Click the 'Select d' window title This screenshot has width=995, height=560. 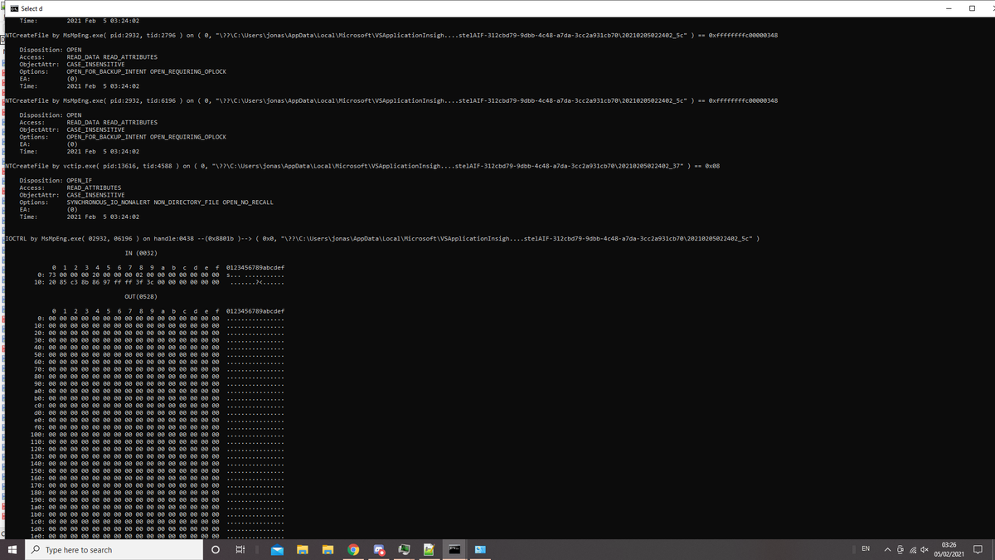coord(32,8)
